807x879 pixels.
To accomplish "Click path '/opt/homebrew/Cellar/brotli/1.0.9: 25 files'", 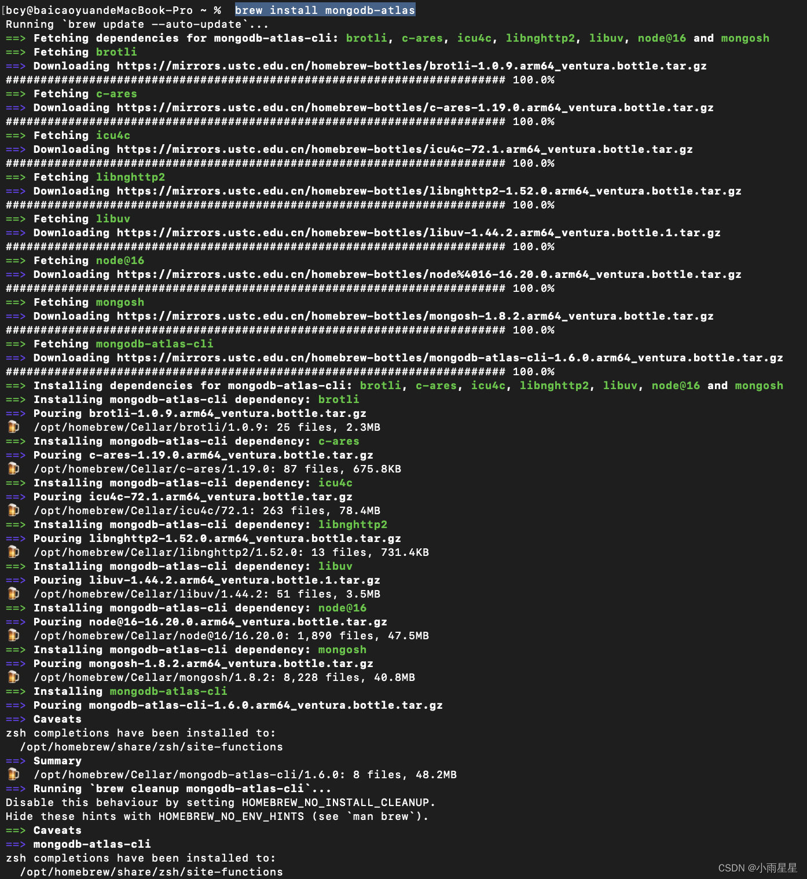I will [186, 427].
